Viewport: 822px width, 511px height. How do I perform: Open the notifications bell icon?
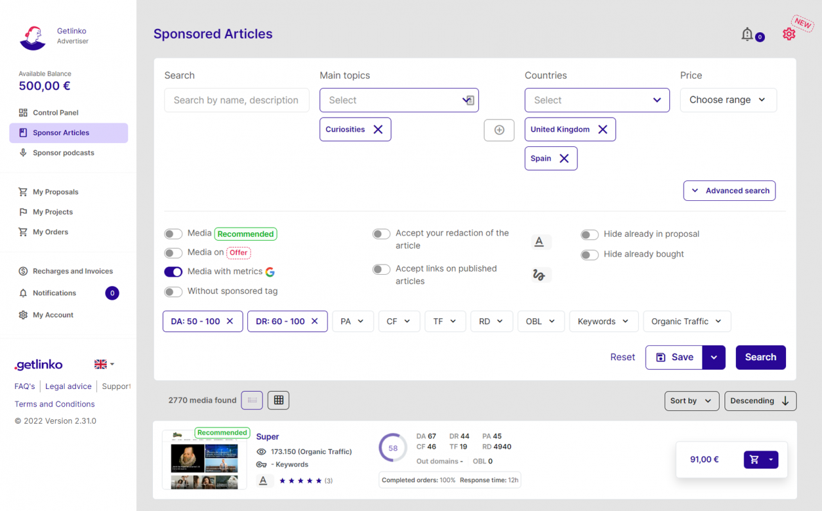tap(747, 35)
